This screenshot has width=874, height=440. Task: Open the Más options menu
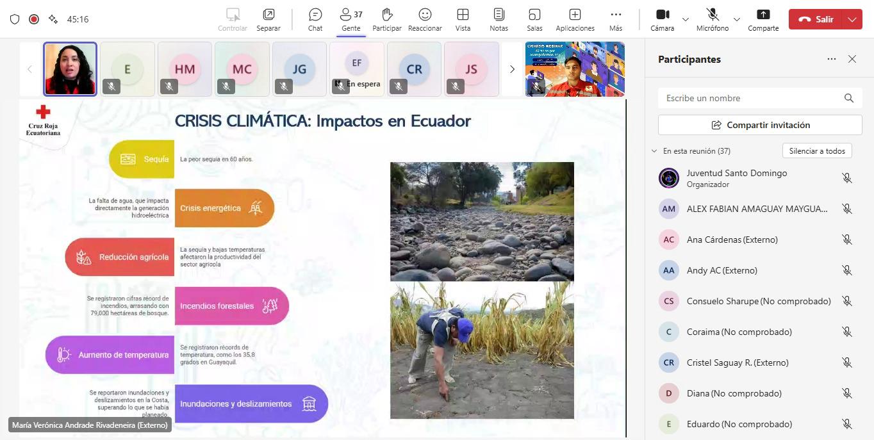pos(615,19)
